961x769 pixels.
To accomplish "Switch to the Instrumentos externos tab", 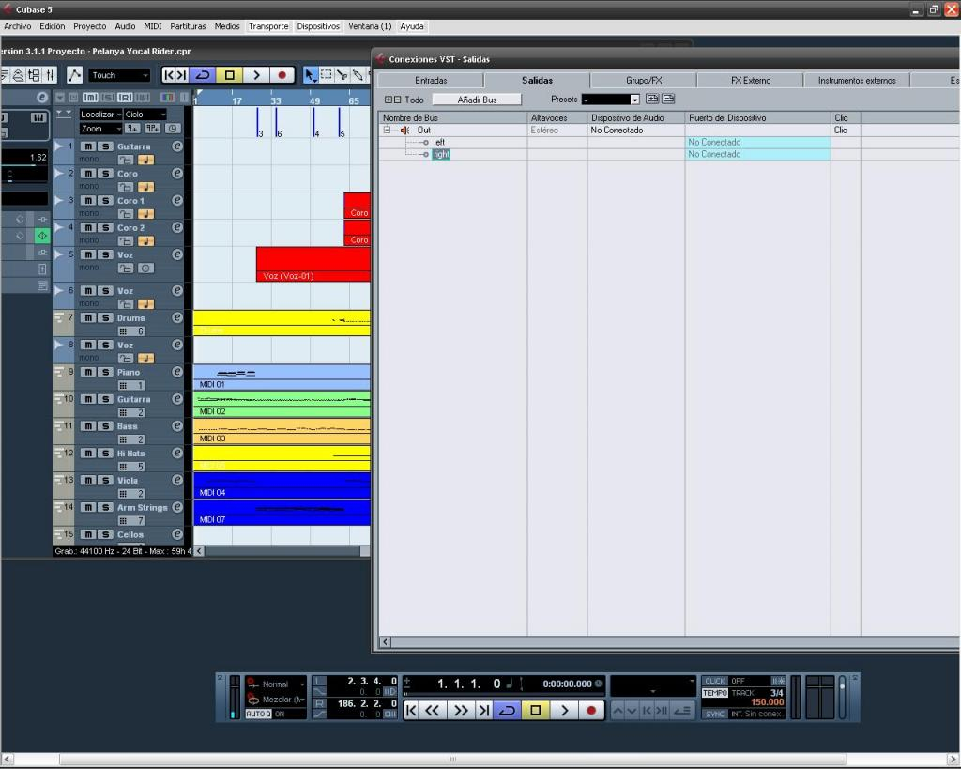I will coord(857,81).
